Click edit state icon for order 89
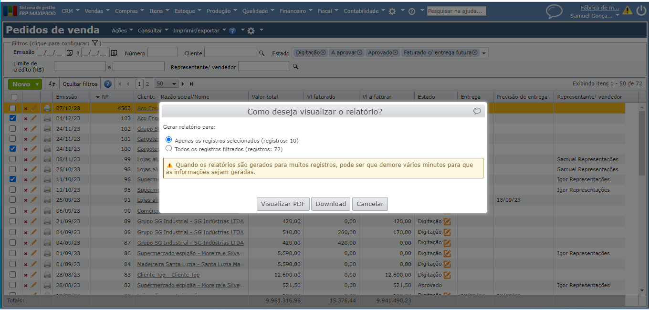 [x=447, y=221]
